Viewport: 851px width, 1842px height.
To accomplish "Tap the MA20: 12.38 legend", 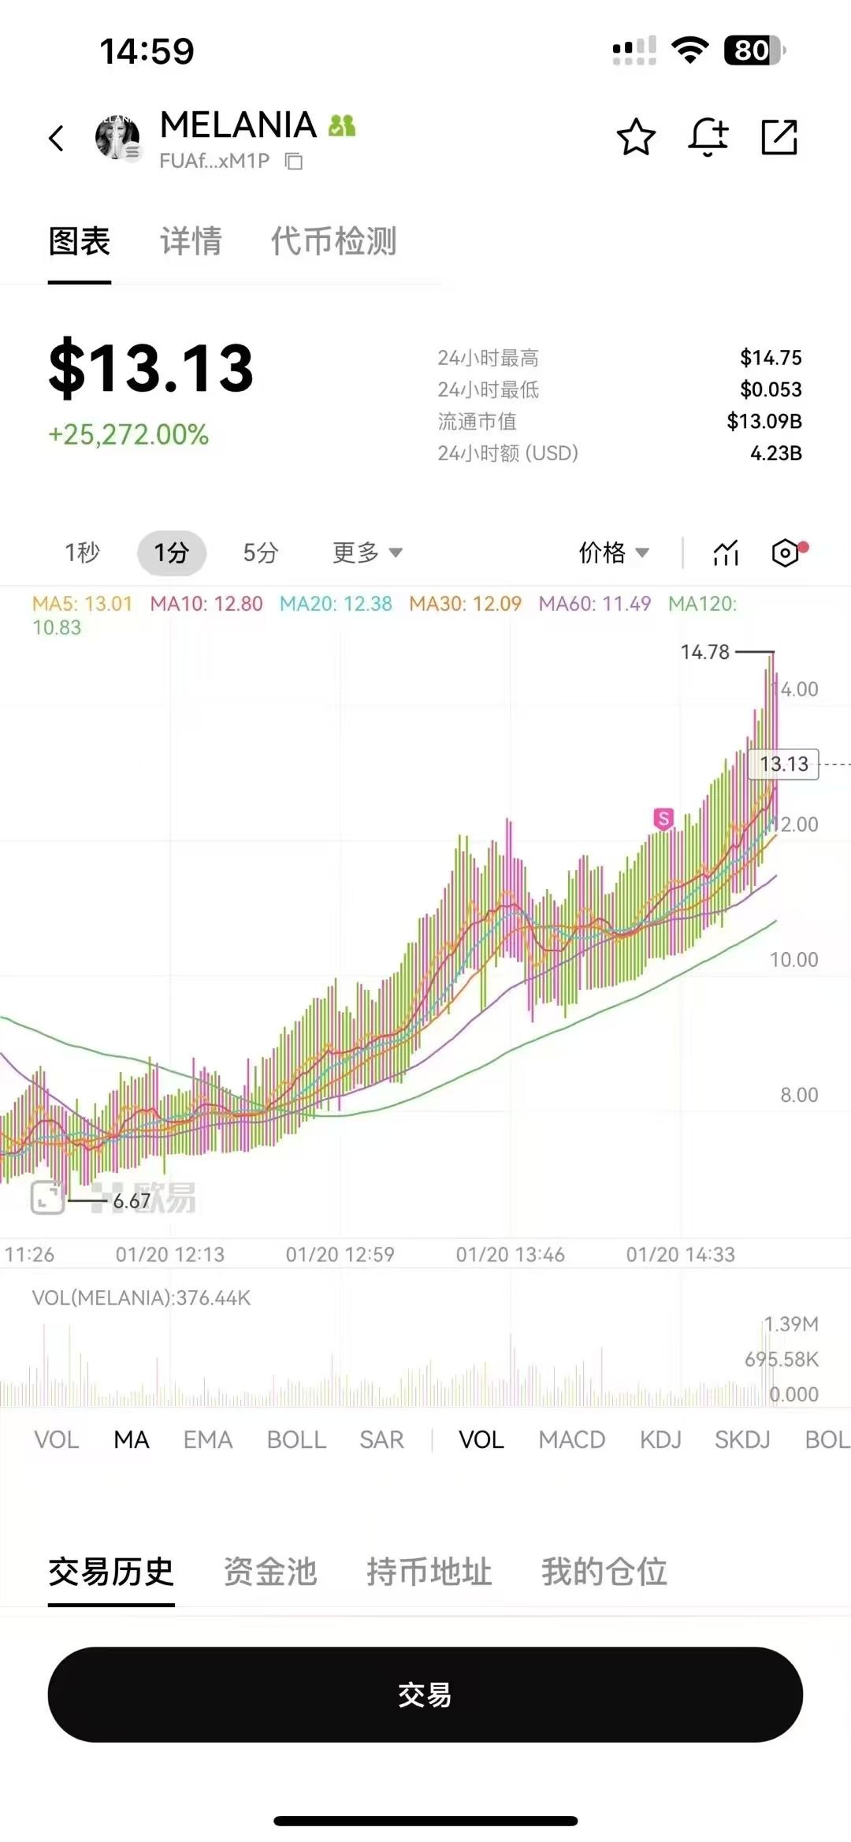I will (336, 604).
